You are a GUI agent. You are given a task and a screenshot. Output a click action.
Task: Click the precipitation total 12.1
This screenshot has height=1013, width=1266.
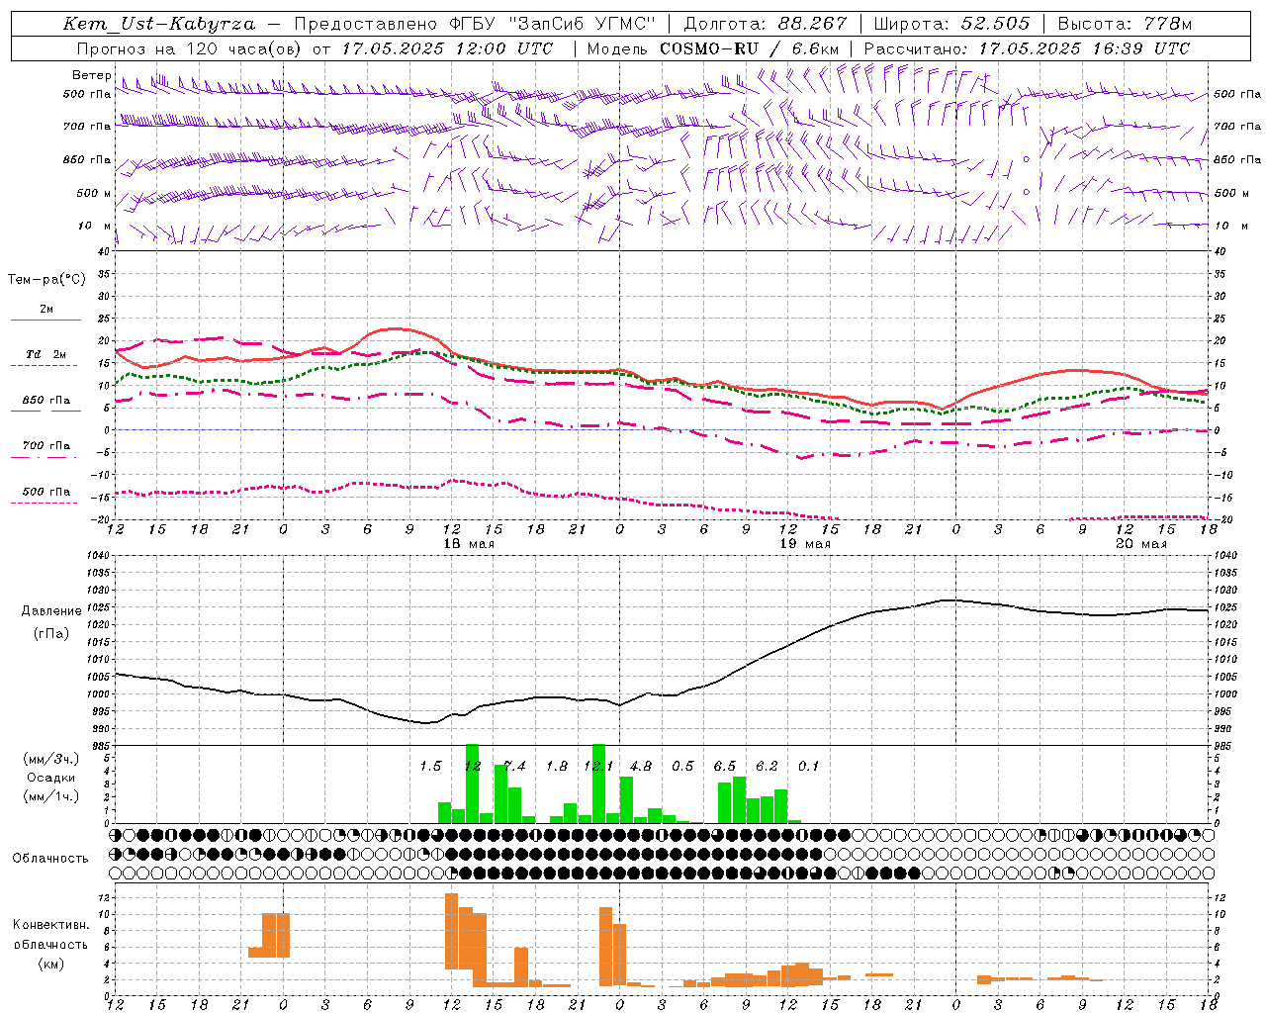coord(598,766)
